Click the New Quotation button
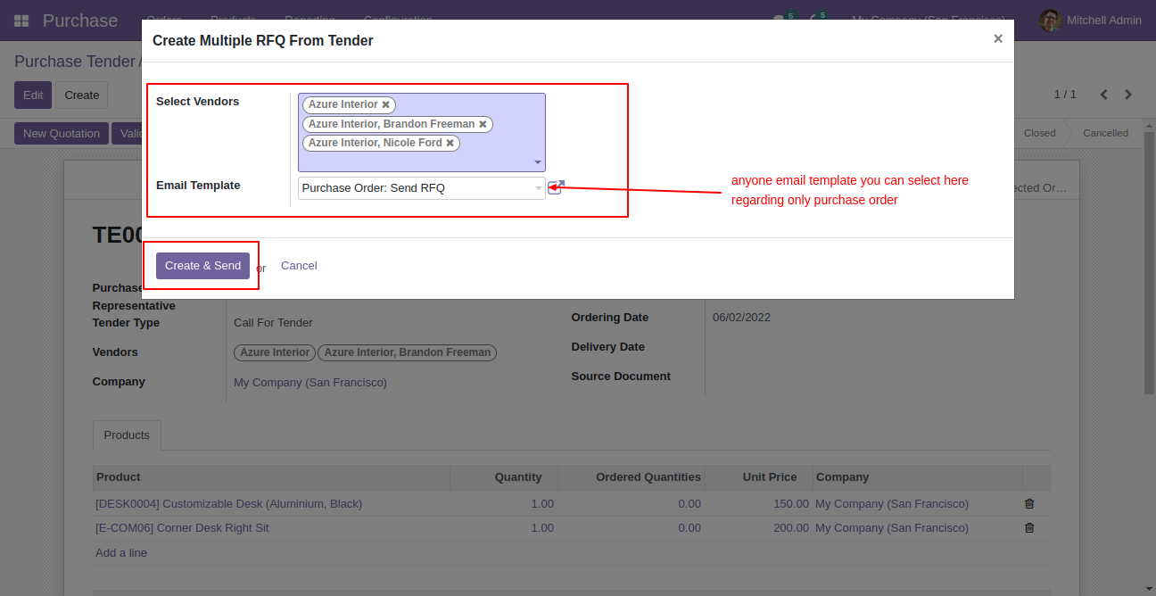The width and height of the screenshot is (1156, 596). point(62,134)
